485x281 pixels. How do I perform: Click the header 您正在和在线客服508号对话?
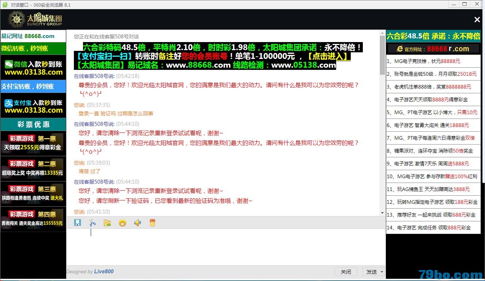tap(106, 37)
